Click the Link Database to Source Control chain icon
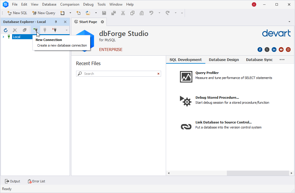295x193 pixels. (186, 127)
